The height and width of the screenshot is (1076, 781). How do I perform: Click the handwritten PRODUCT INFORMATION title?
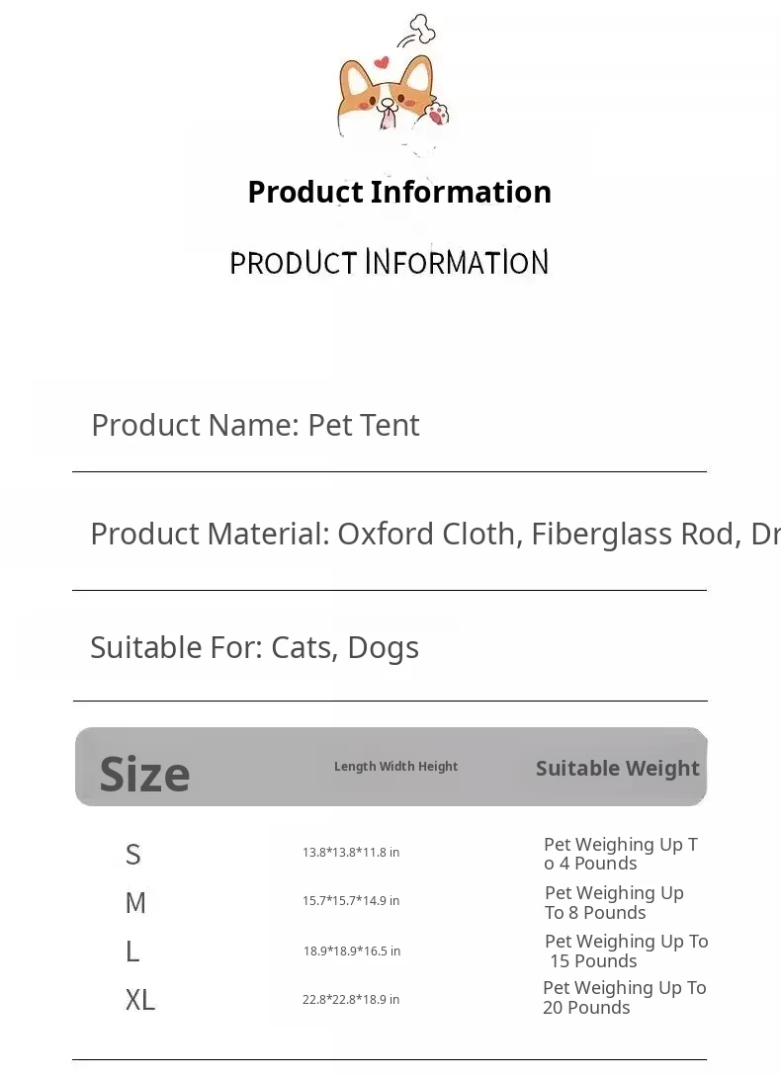(390, 263)
